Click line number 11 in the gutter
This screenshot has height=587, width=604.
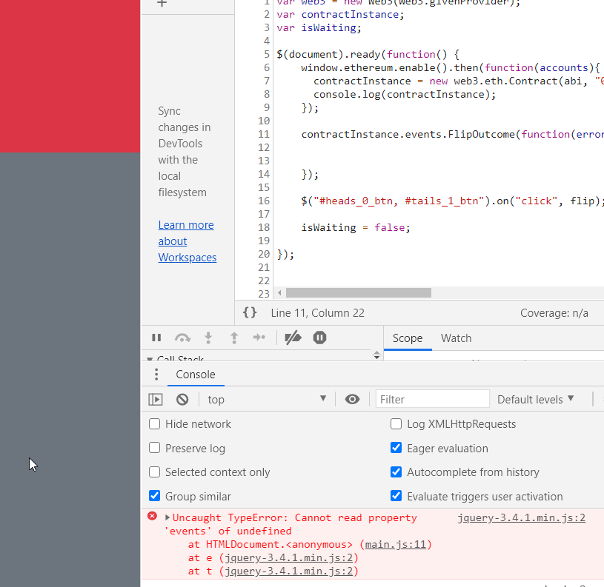pyautogui.click(x=264, y=134)
